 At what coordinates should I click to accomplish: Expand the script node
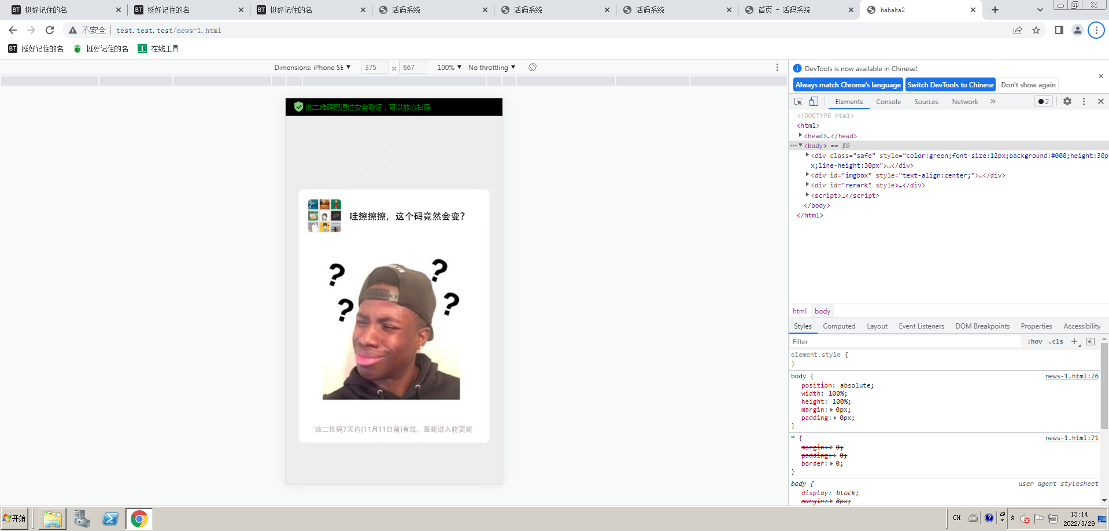808,195
